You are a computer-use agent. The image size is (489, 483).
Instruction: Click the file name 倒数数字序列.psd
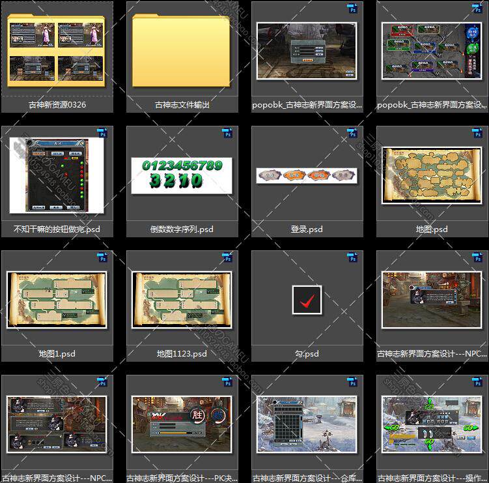[182, 229]
